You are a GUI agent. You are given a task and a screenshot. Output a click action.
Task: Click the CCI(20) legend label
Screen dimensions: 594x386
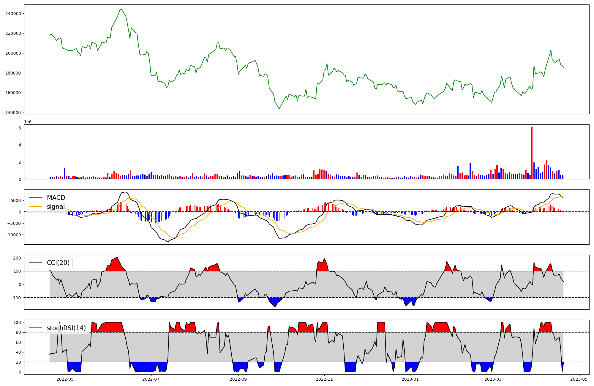click(x=58, y=263)
